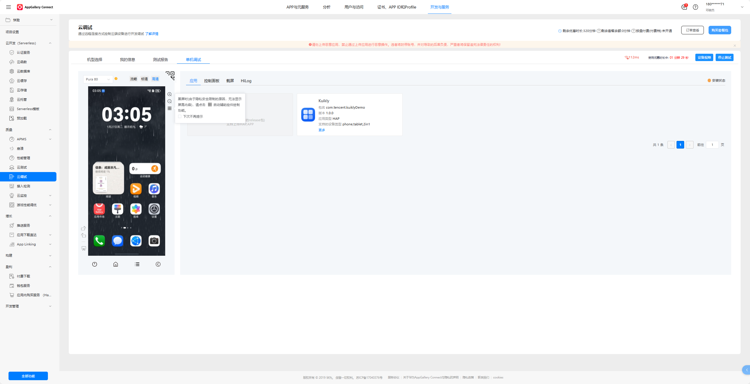Click the 停止测试 button
750x384 pixels.
[x=724, y=58]
